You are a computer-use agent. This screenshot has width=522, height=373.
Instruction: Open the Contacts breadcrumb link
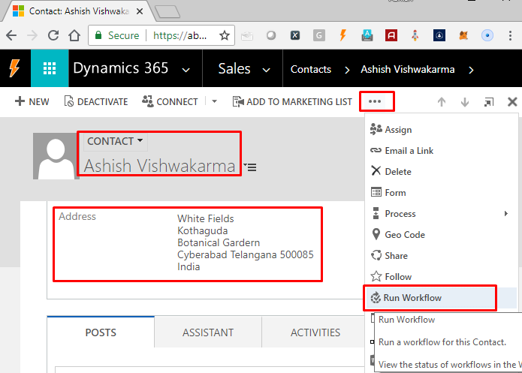(311, 69)
